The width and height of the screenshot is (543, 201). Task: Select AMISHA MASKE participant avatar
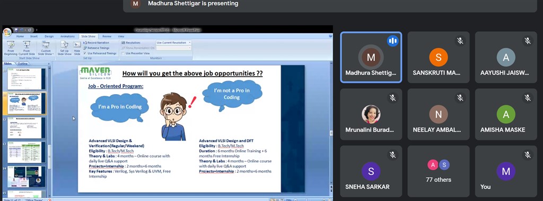click(506, 114)
